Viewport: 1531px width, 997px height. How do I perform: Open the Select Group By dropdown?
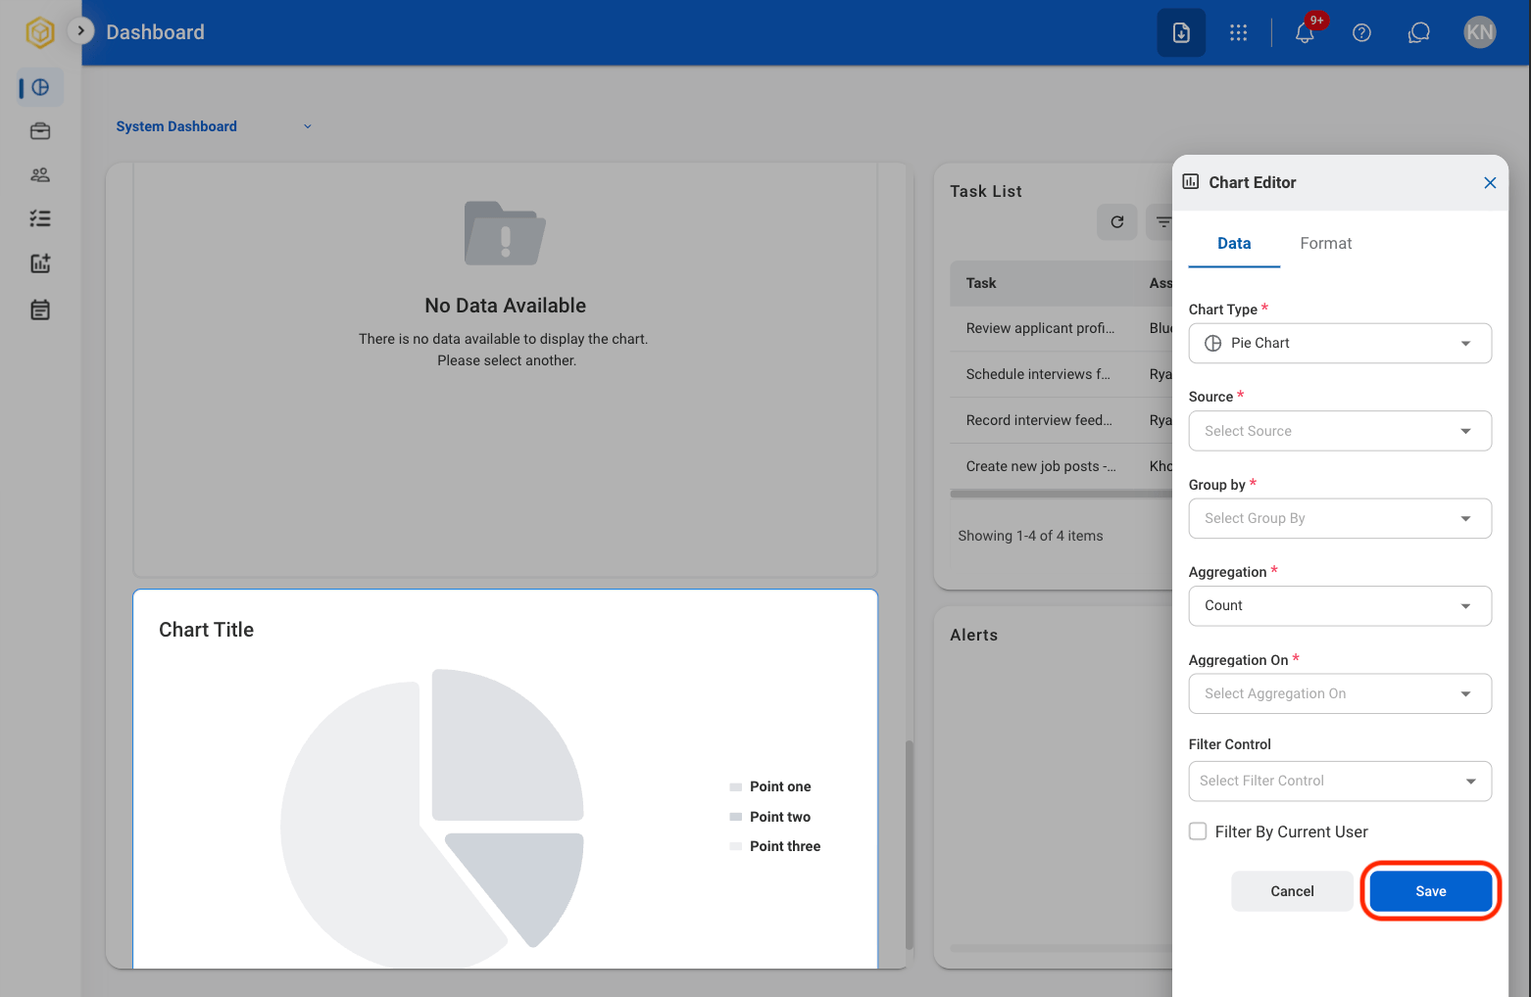coord(1340,519)
